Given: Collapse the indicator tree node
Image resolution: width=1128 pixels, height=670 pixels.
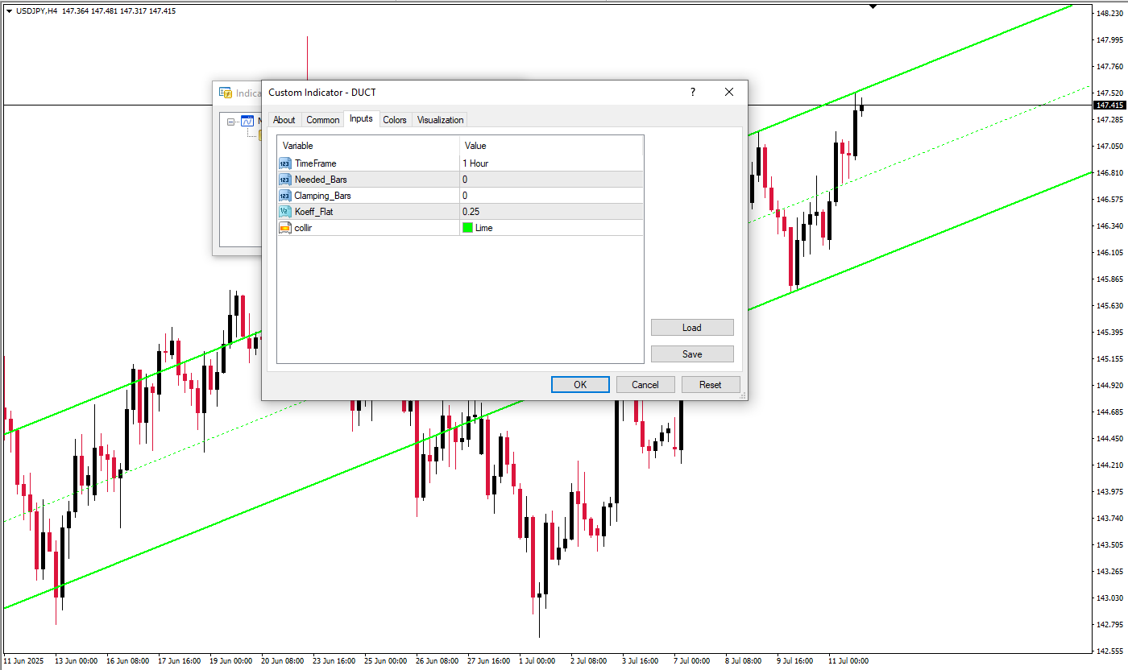Looking at the screenshot, I should tap(231, 122).
